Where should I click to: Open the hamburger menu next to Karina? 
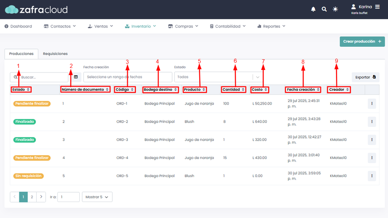377,7
